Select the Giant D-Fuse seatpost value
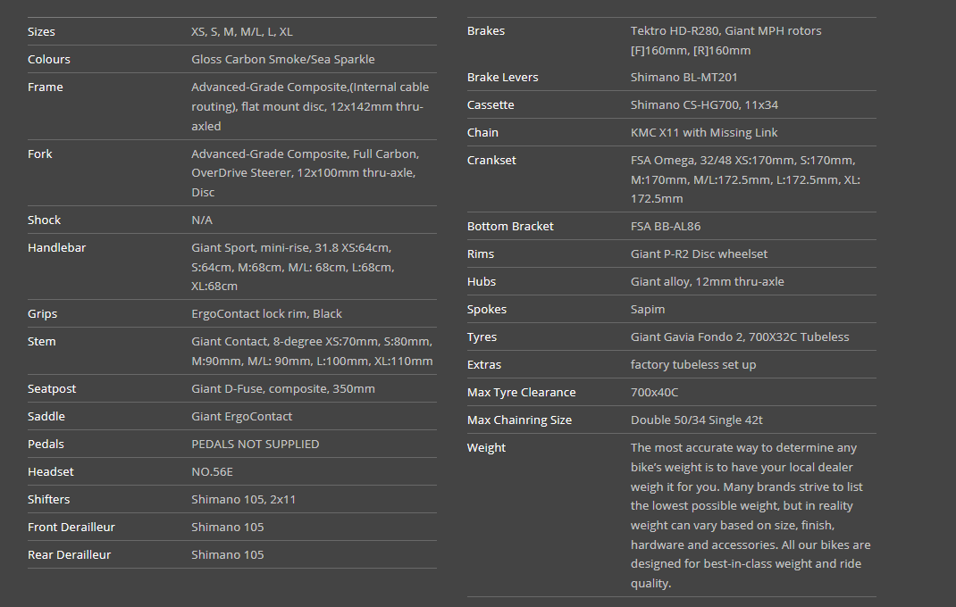 click(x=282, y=388)
